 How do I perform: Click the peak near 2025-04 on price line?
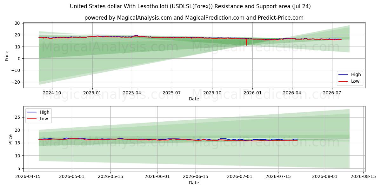(136, 35)
